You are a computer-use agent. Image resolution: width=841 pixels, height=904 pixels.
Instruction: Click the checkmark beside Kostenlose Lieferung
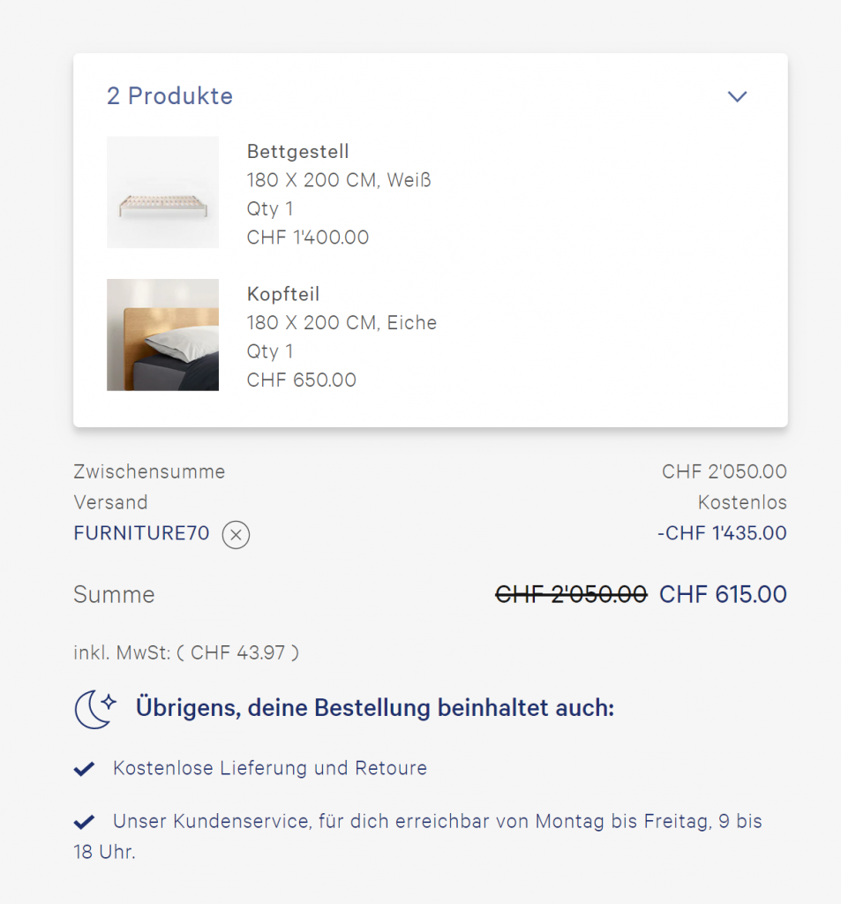pyautogui.click(x=84, y=769)
